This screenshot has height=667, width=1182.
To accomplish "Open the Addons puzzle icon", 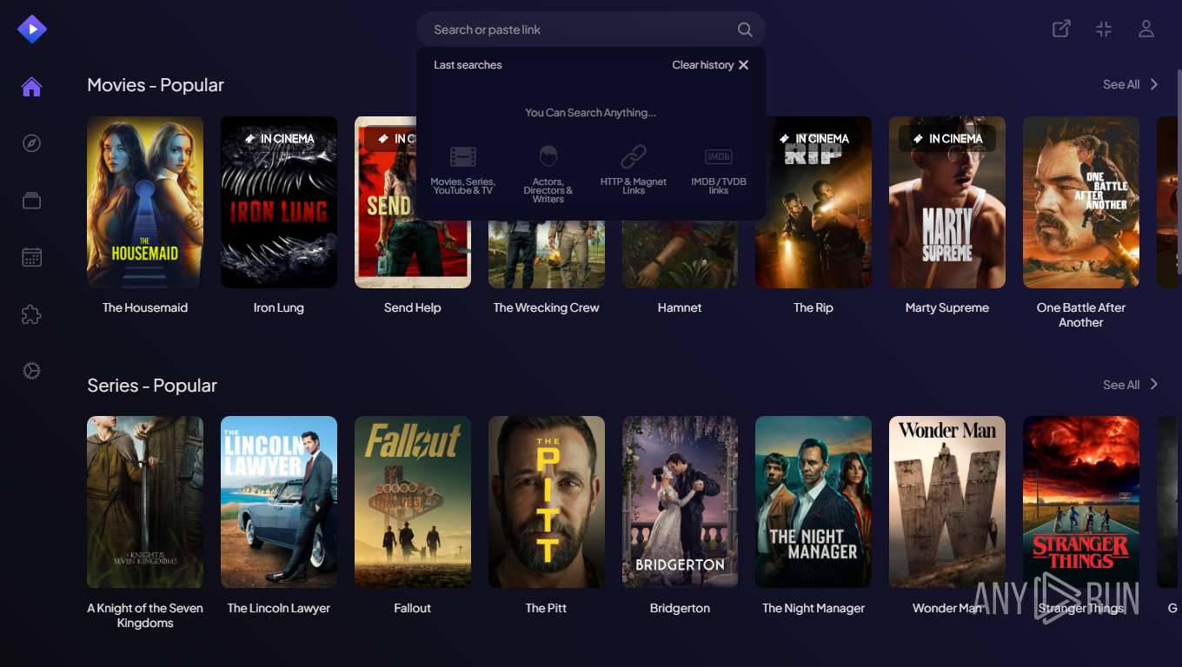I will 32,314.
